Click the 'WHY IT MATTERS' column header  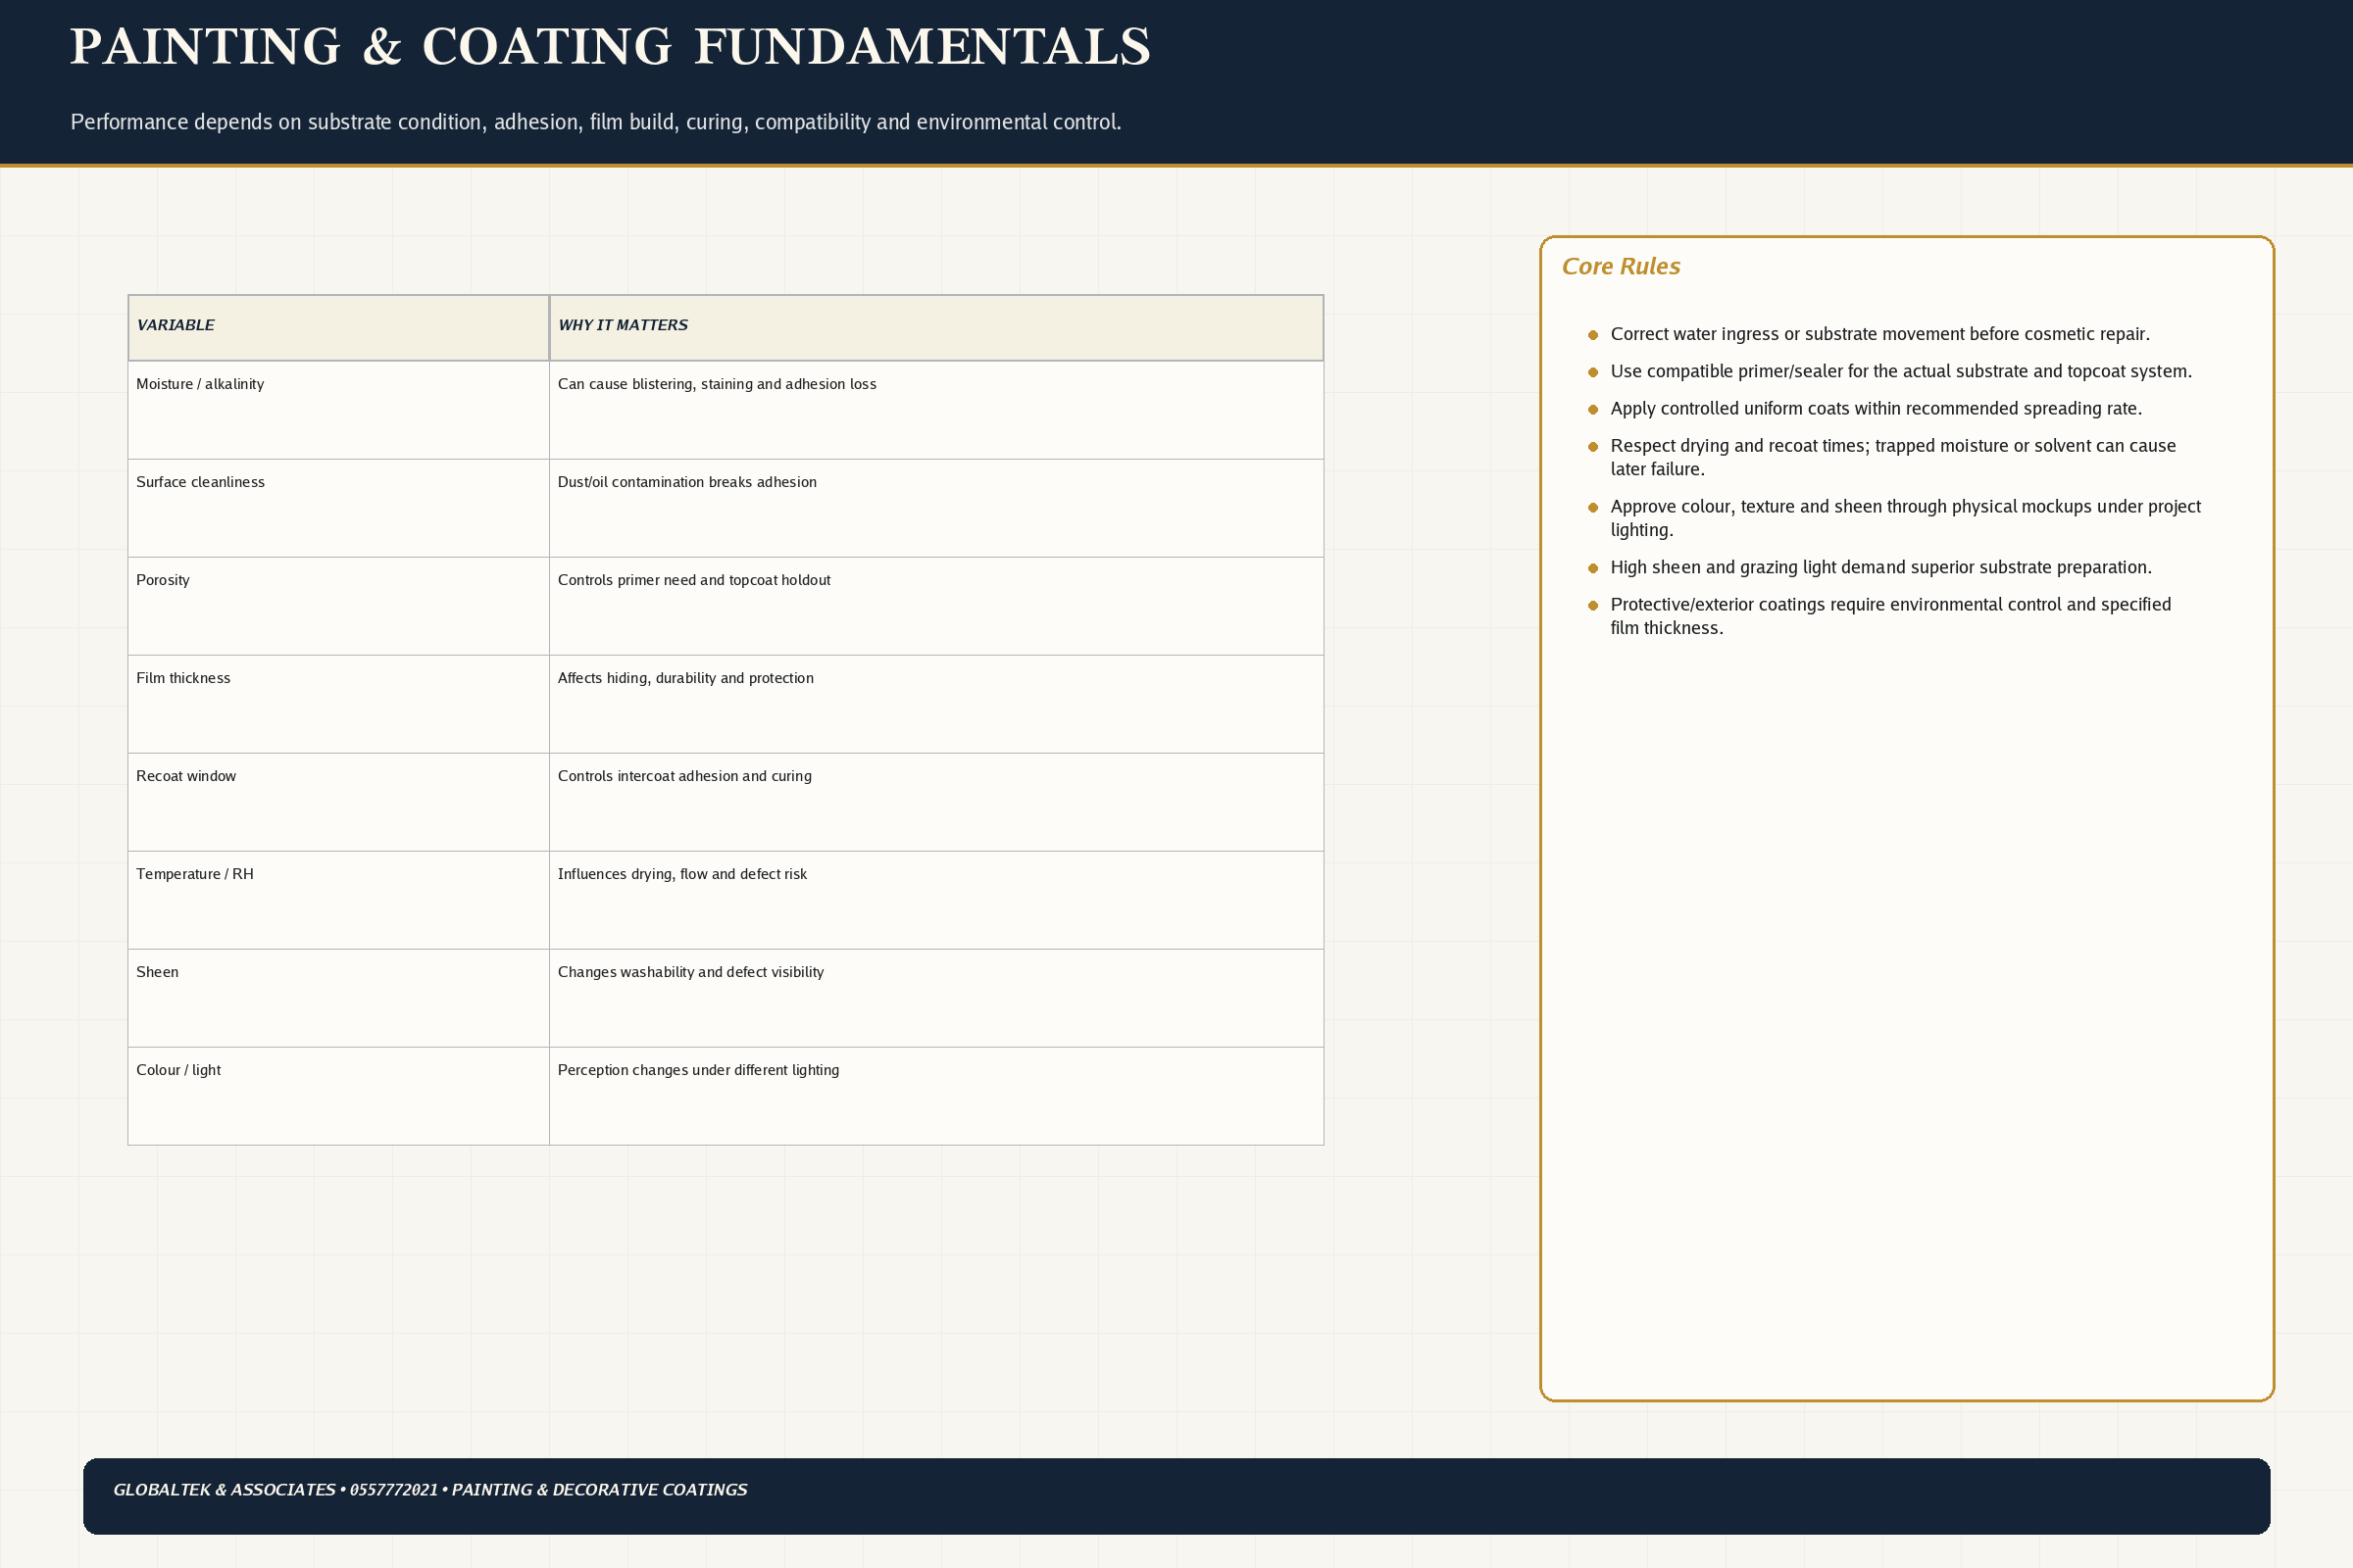(936, 327)
